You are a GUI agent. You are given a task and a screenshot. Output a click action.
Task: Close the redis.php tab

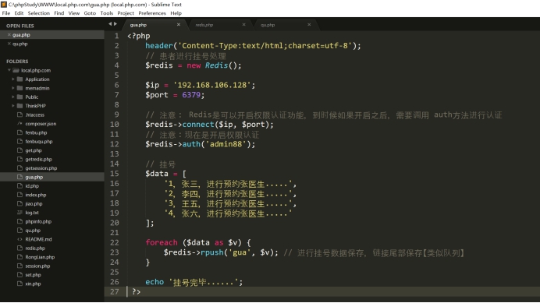(x=243, y=24)
